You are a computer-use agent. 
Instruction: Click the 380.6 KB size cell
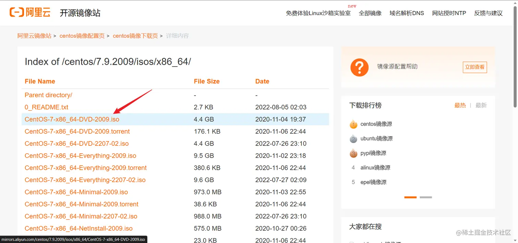(207, 168)
